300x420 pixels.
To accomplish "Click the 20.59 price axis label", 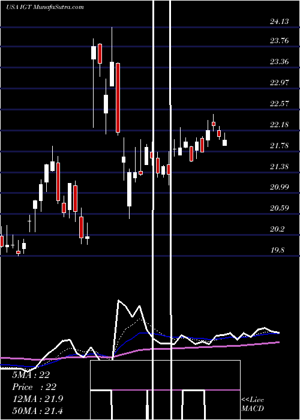I will coord(280,208).
